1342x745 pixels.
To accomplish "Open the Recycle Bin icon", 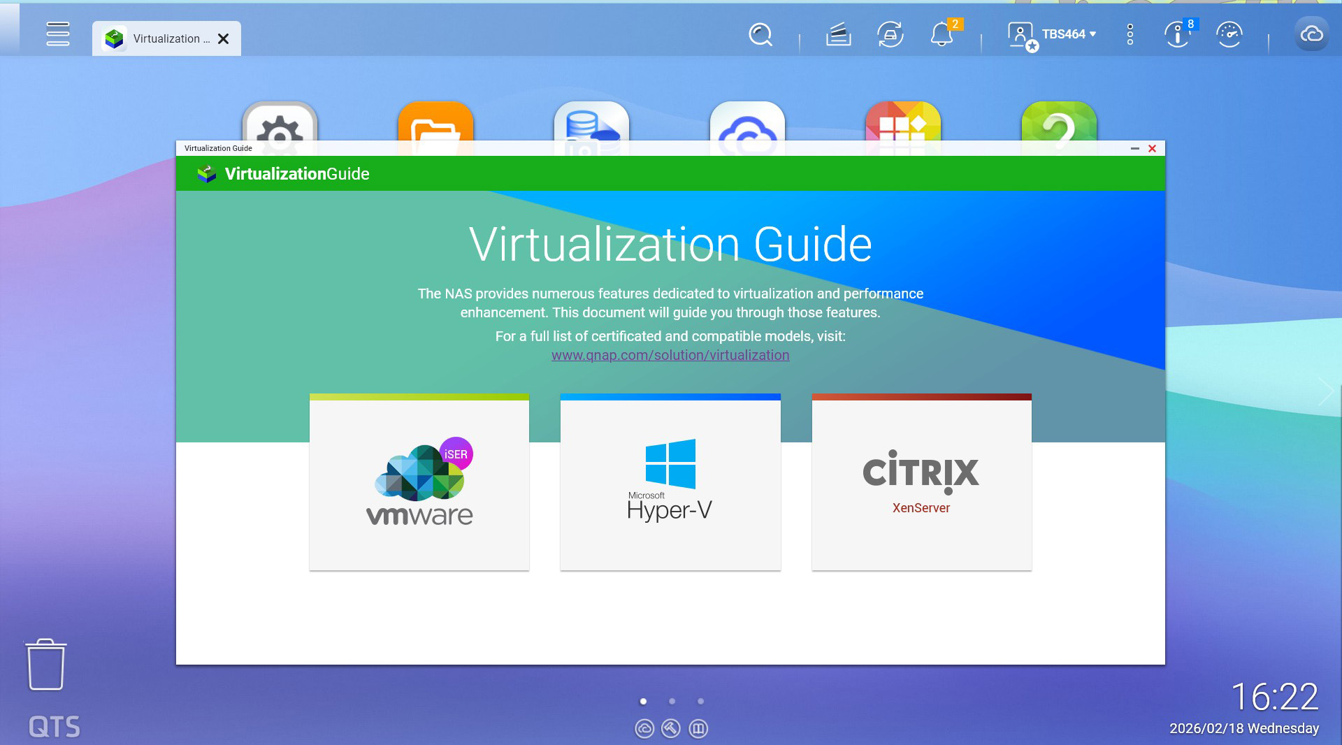I will (x=46, y=665).
